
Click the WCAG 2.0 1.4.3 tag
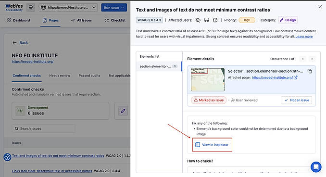point(149,20)
